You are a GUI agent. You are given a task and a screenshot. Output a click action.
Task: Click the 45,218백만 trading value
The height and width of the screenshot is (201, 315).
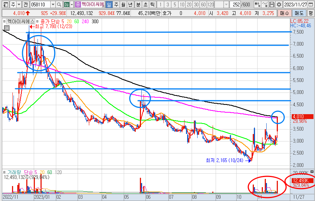[x=149, y=13]
